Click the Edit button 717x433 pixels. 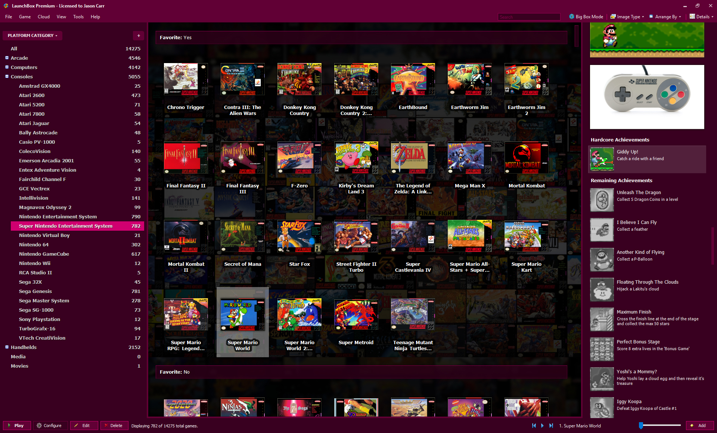coord(84,426)
